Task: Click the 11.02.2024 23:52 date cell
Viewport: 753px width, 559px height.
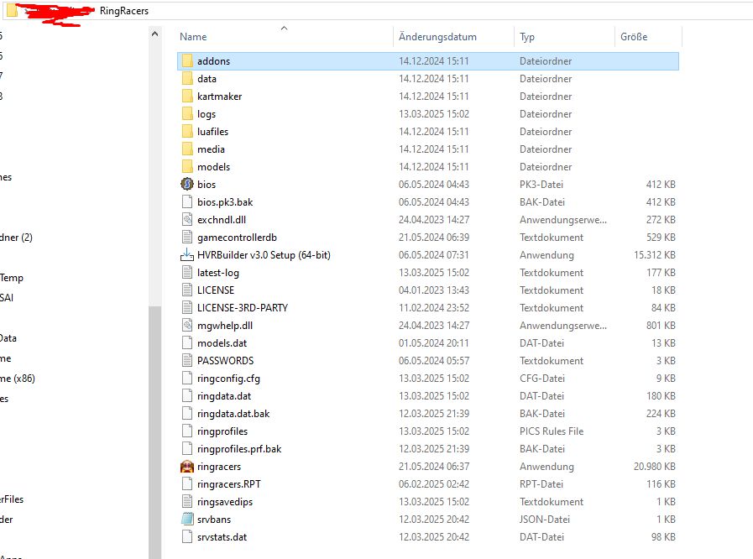Action: click(x=434, y=308)
